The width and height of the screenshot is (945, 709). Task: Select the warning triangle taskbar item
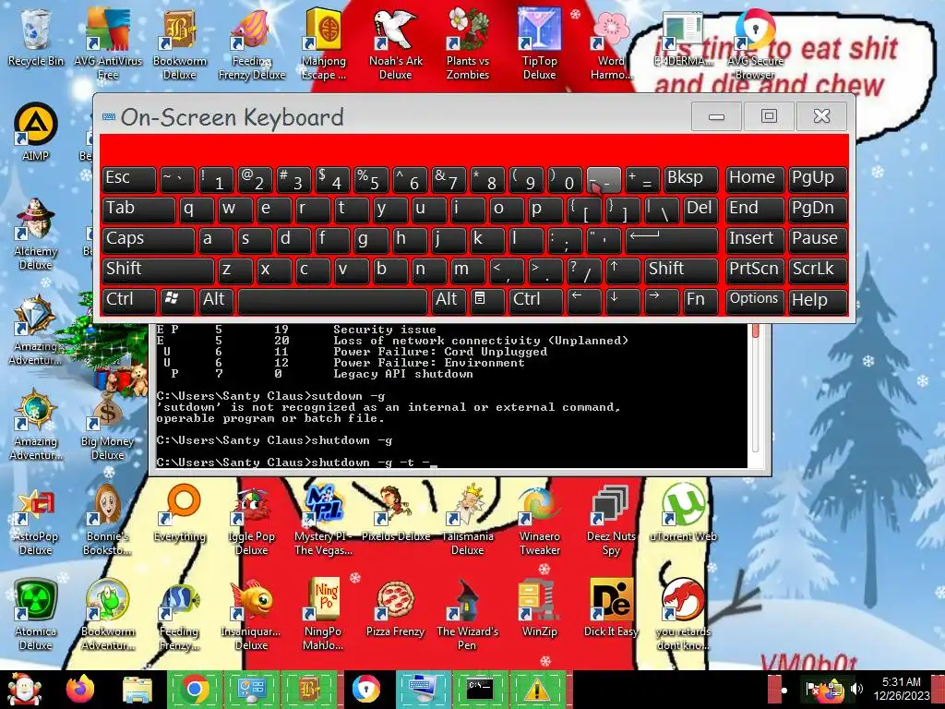coord(538,689)
